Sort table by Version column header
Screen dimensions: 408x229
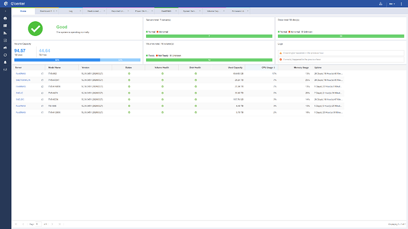click(95, 67)
